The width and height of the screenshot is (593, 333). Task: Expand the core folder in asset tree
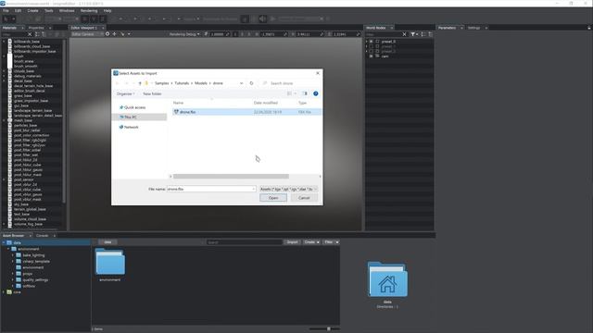4,292
